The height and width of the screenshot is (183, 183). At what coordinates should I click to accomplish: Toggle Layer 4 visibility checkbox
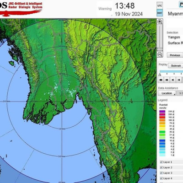(x=161, y=178)
